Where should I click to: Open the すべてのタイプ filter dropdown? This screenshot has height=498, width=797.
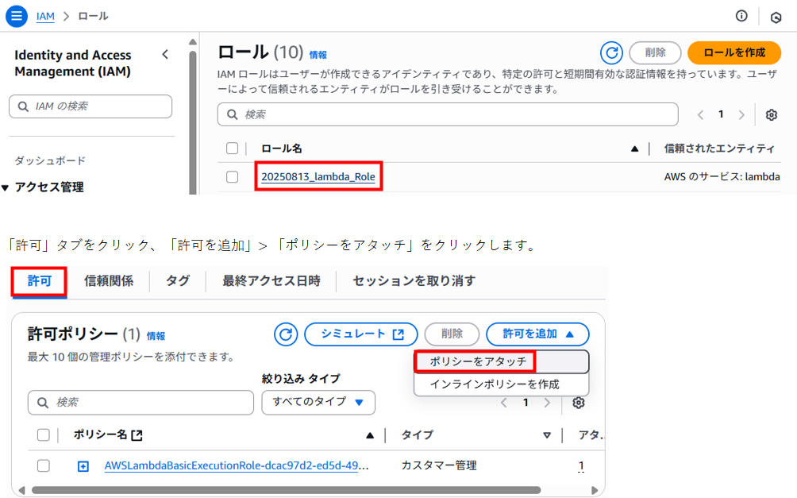point(318,403)
